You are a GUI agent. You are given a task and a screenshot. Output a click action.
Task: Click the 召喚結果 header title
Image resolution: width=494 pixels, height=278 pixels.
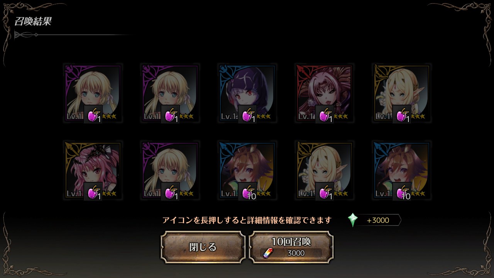point(33,22)
